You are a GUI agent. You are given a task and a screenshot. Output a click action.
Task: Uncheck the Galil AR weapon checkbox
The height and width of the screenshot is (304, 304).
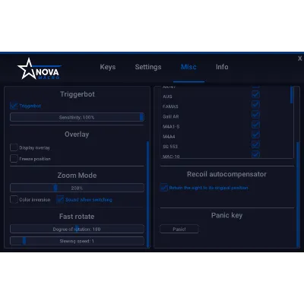[255, 115]
